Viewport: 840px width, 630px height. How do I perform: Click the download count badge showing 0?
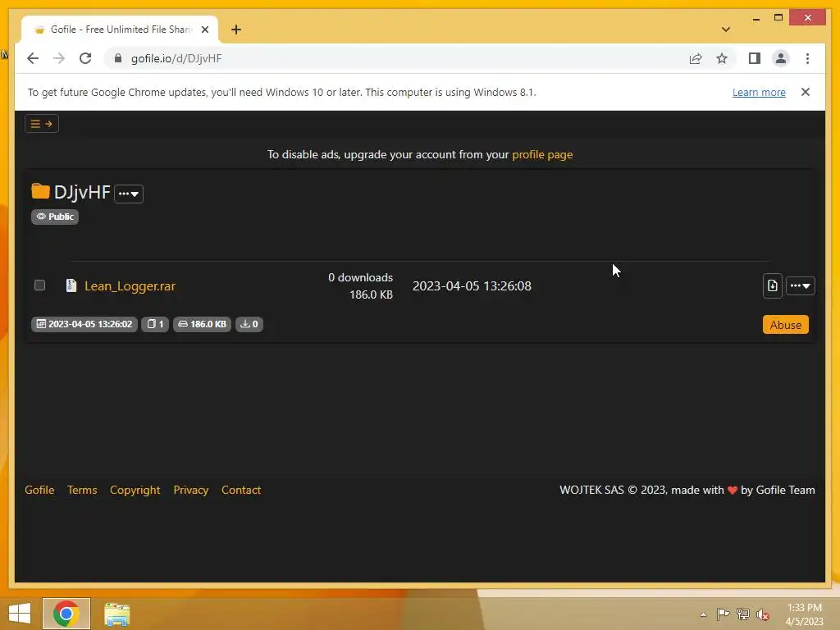[x=249, y=324]
